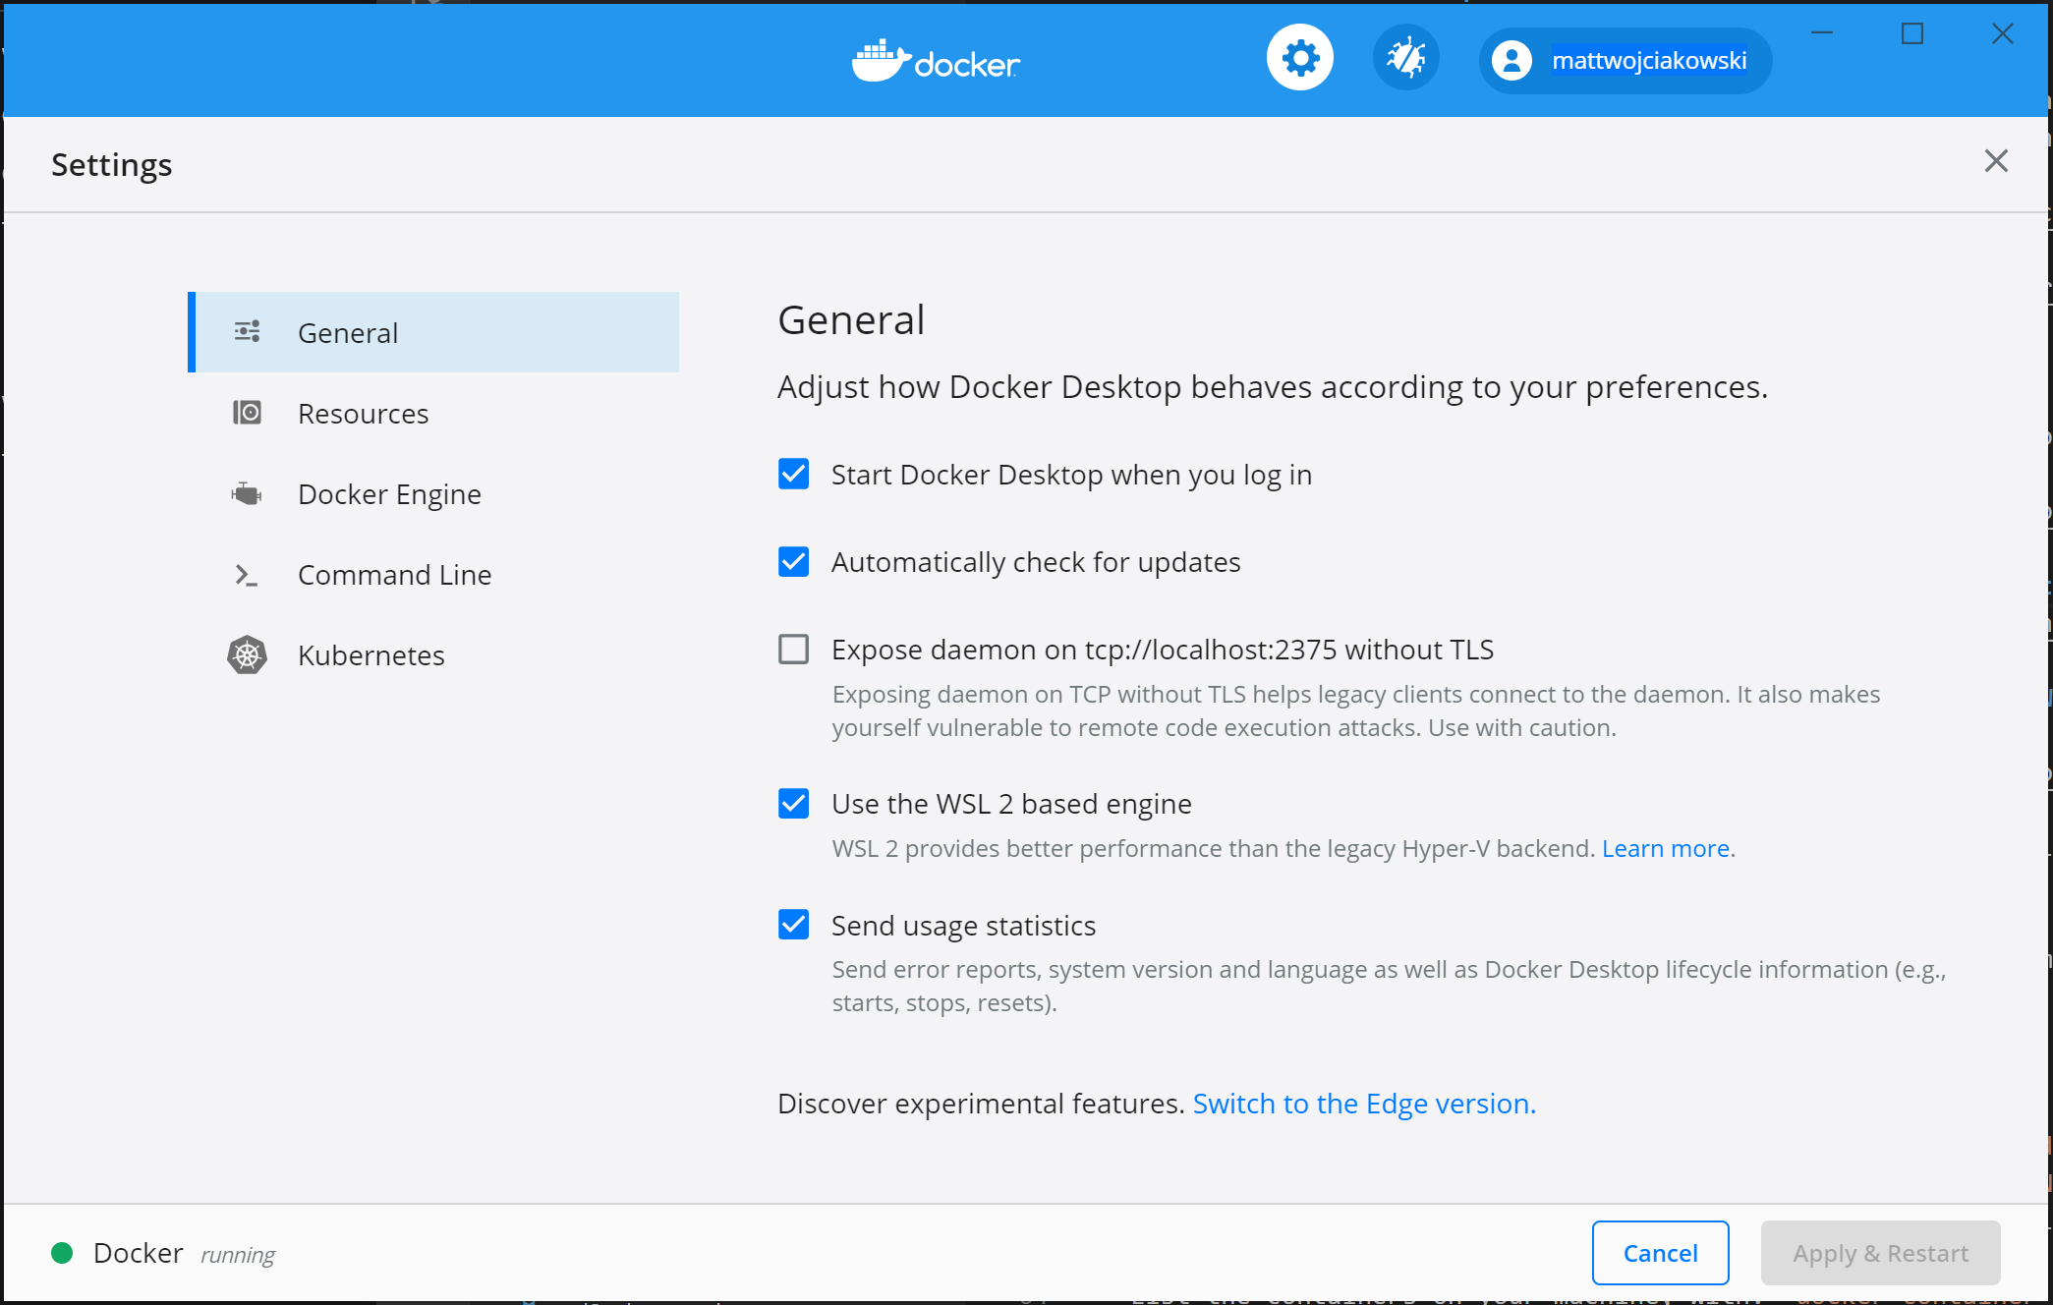Toggle Start Docker Desktop on login
This screenshot has width=2053, height=1305.
pos(793,475)
